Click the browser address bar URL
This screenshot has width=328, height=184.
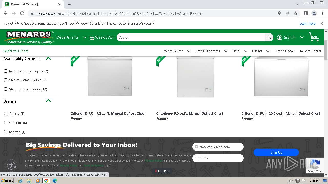click(120, 13)
